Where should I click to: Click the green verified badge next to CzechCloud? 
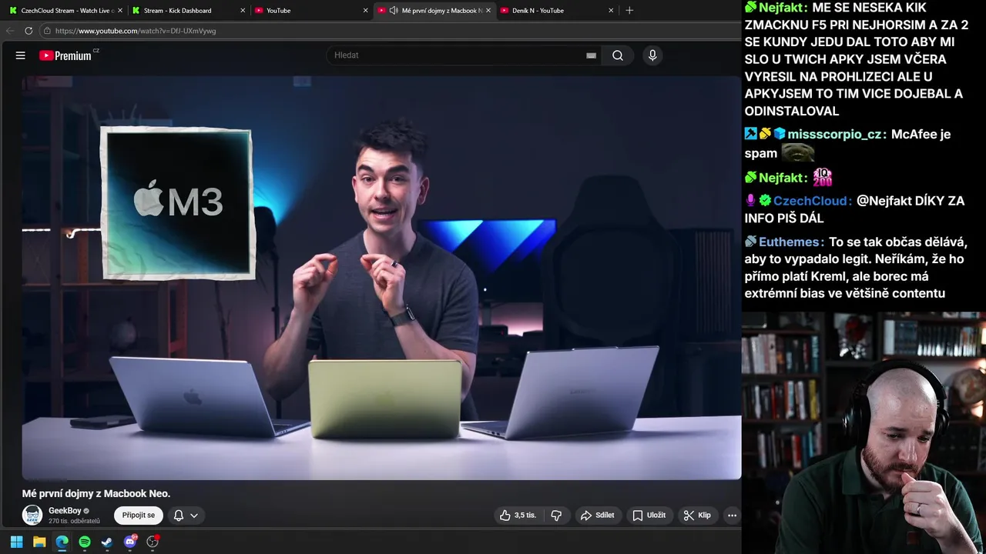(765, 201)
